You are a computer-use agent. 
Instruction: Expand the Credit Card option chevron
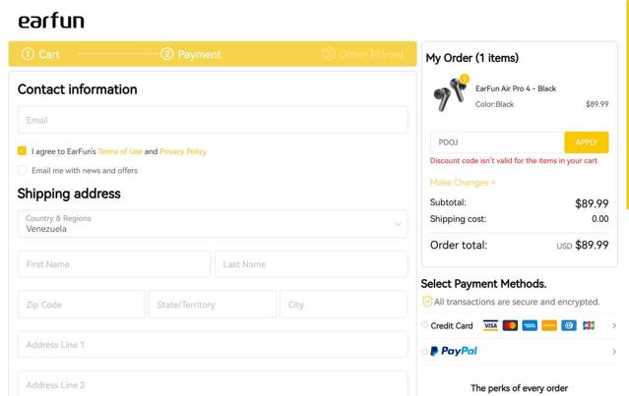click(614, 326)
